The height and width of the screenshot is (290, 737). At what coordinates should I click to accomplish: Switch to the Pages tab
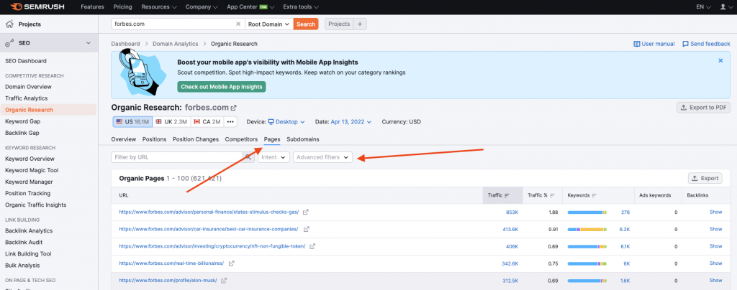272,139
